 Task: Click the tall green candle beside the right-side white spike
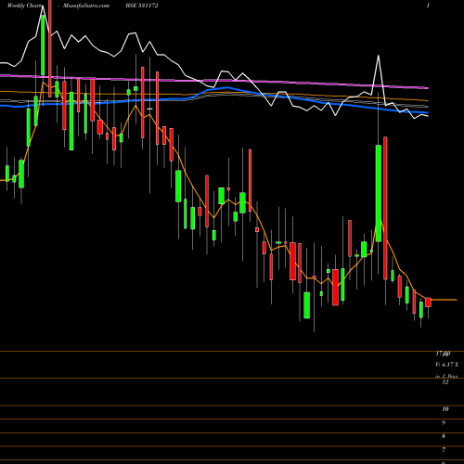point(379,193)
